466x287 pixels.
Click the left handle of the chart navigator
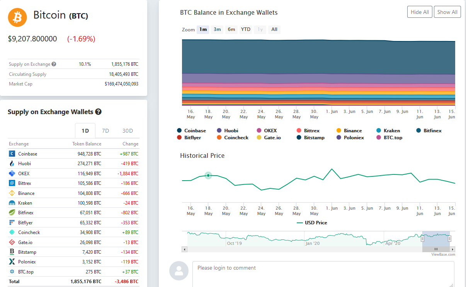tap(422, 239)
